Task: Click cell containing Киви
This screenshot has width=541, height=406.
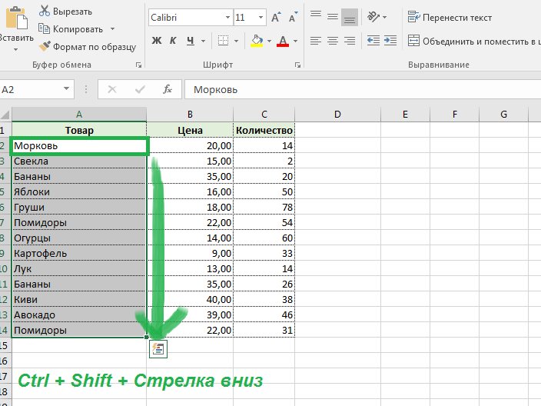Action: 79,300
